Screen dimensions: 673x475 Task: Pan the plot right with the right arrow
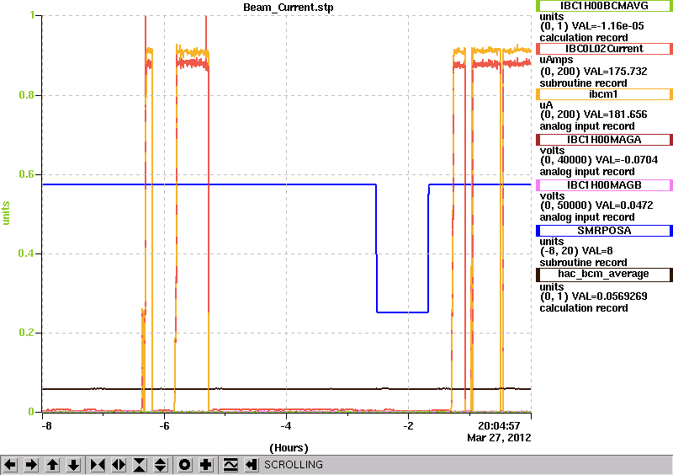click(x=31, y=465)
